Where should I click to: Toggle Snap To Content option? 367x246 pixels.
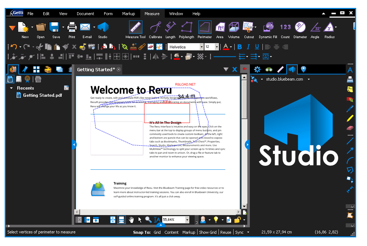(x=172, y=232)
